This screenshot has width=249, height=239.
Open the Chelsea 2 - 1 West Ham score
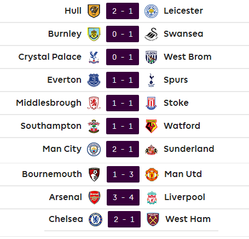(124, 219)
